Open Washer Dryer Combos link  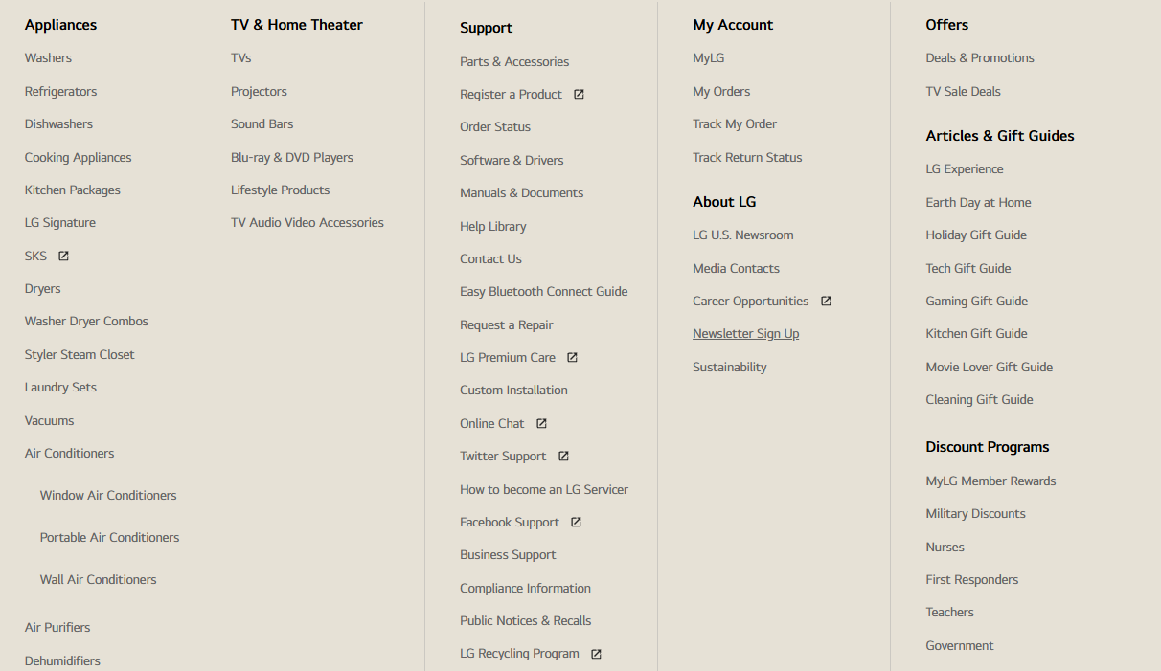tap(86, 322)
